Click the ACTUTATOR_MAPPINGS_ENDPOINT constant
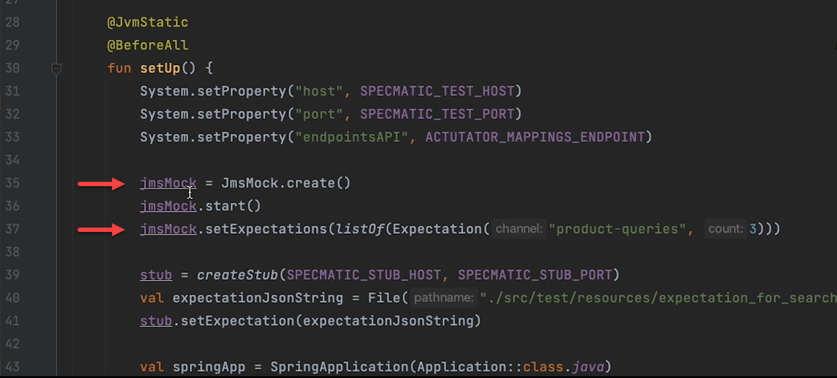Screen dimensions: 837x378 coord(535,137)
